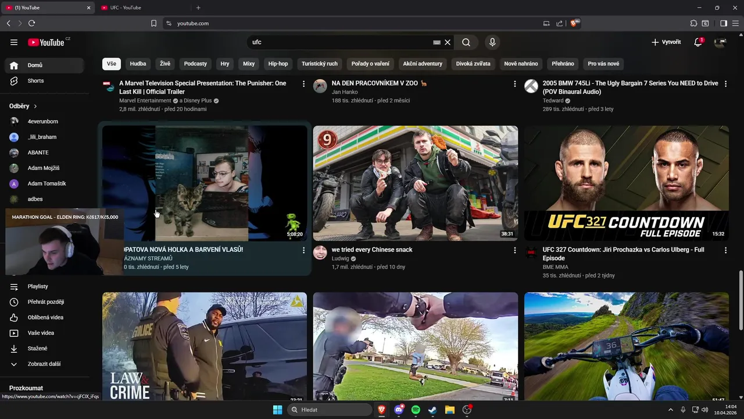Open the adbes channel subscription
Screen dimensions: 744x419
click(x=45, y=199)
